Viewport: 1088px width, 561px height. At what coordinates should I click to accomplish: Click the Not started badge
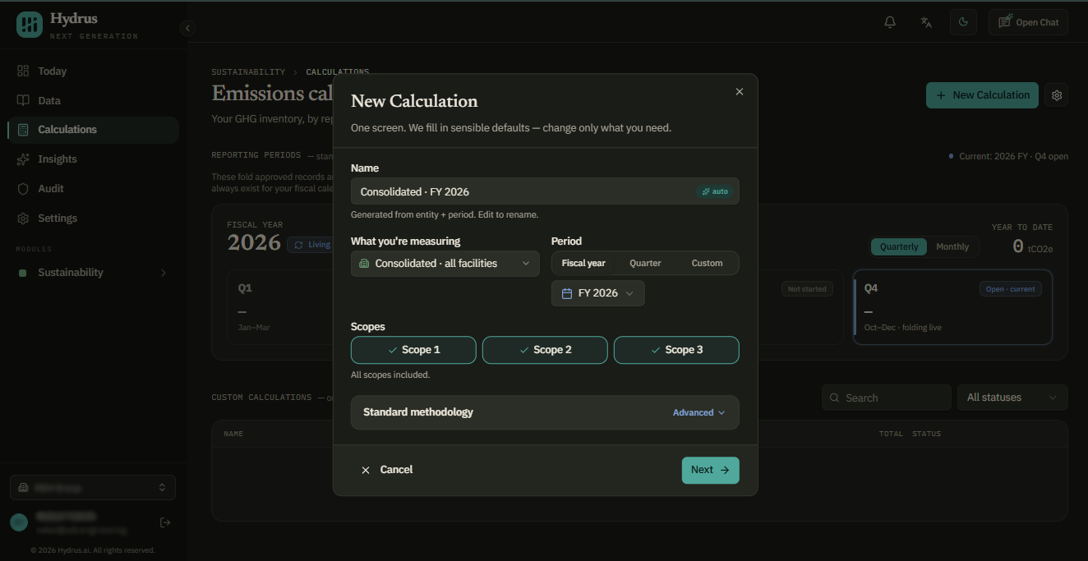(x=807, y=289)
